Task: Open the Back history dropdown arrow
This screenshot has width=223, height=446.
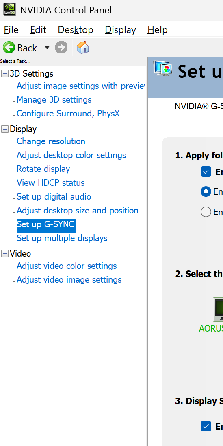Action: point(47,47)
